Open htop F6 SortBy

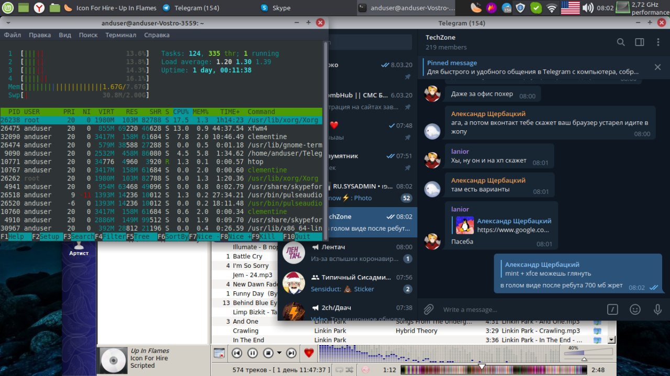pos(173,236)
